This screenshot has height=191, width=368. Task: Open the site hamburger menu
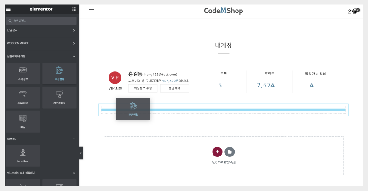click(92, 11)
